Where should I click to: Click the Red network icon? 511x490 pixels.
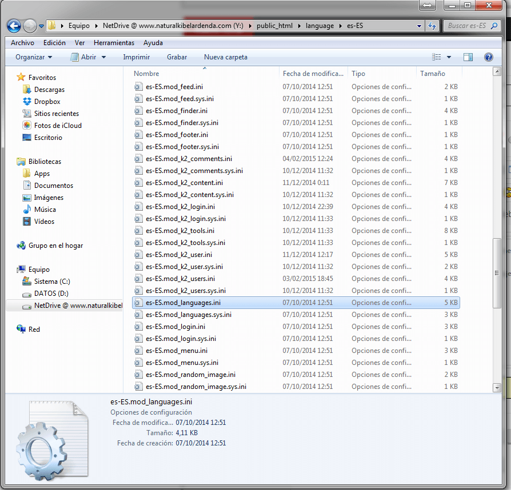pos(21,329)
